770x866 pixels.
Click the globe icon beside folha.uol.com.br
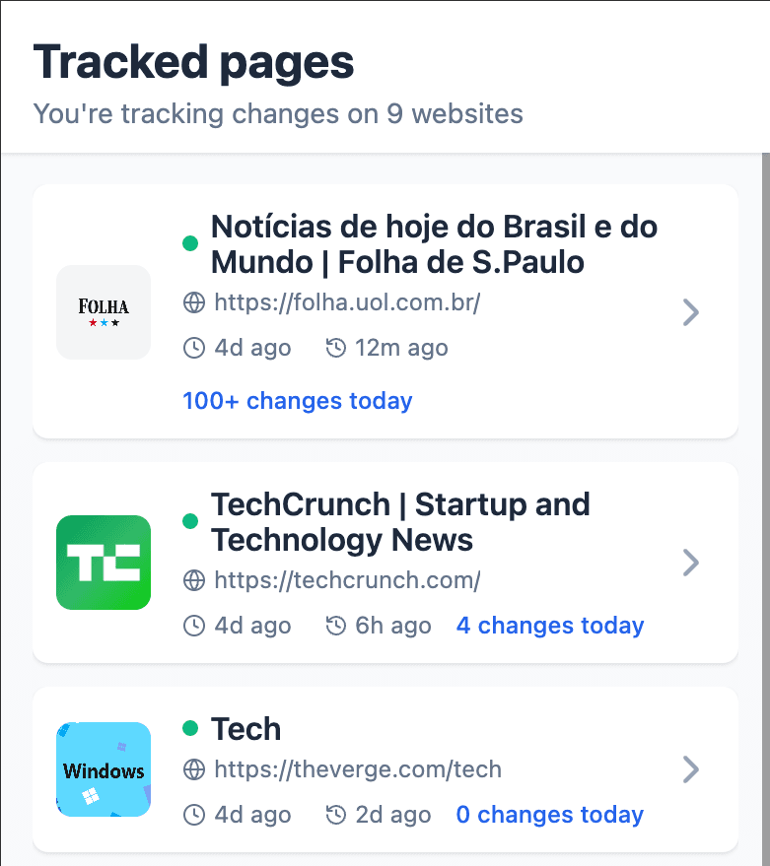pos(194,301)
